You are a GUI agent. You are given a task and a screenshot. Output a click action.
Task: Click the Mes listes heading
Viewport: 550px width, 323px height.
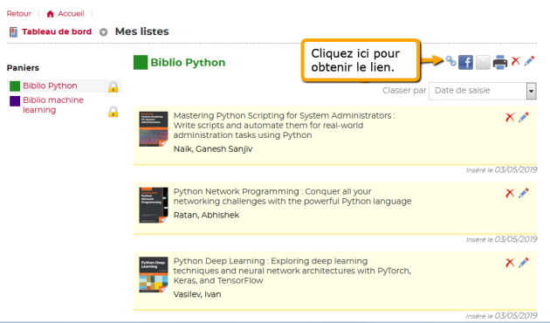coord(142,31)
